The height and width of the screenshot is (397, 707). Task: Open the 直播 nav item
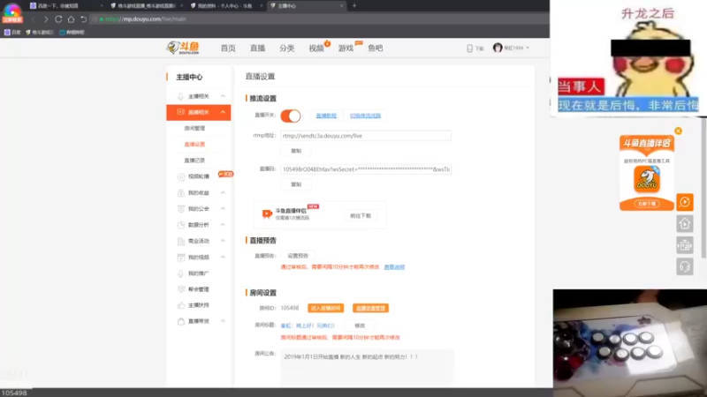click(257, 48)
